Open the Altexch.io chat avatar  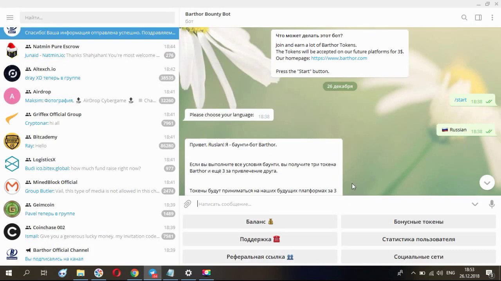pos(12,73)
